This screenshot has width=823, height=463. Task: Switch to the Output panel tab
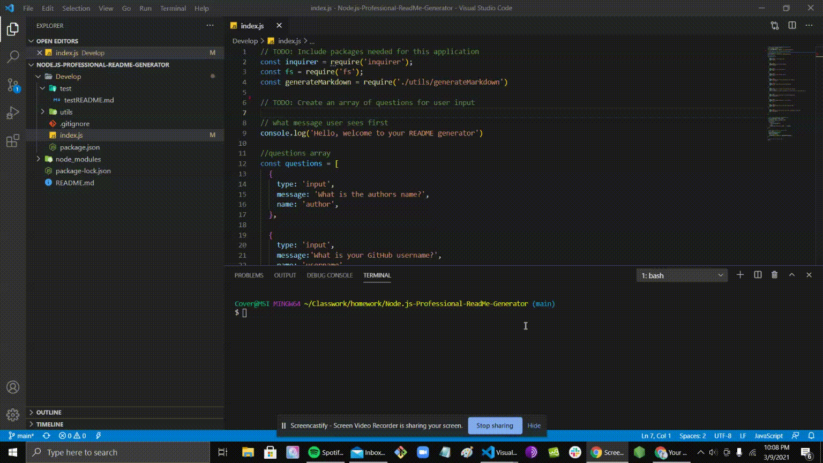285,275
